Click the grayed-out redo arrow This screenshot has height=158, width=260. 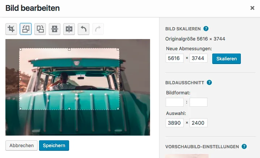click(x=98, y=29)
